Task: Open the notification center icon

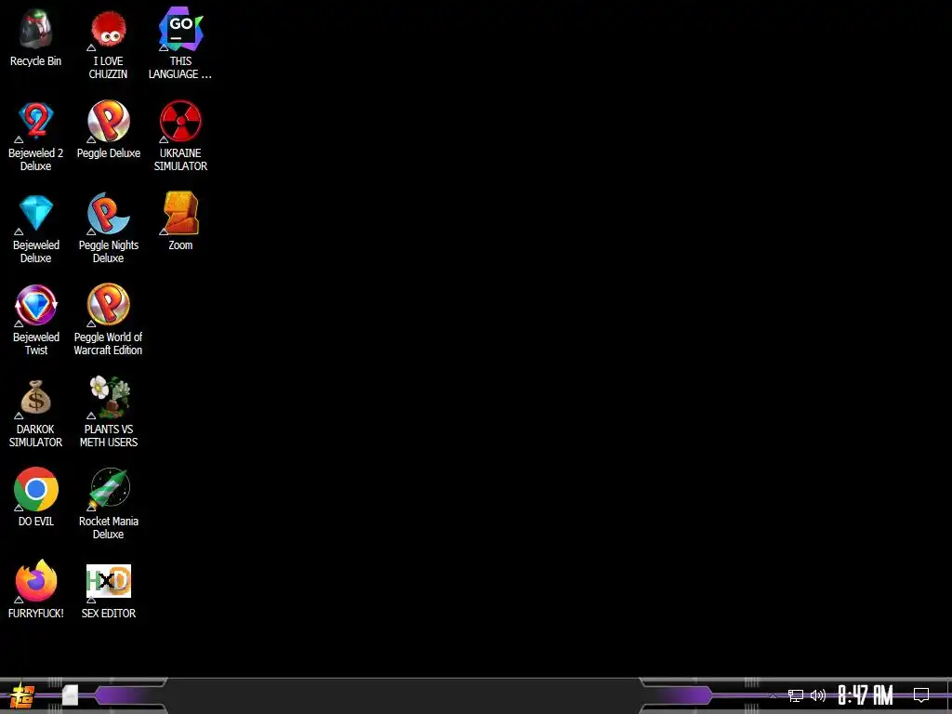Action: pyautogui.click(x=921, y=695)
